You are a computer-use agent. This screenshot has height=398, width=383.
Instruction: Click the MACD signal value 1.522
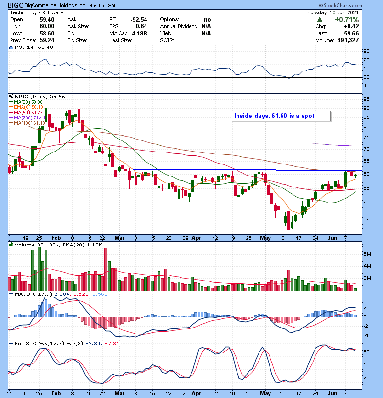[81, 294]
